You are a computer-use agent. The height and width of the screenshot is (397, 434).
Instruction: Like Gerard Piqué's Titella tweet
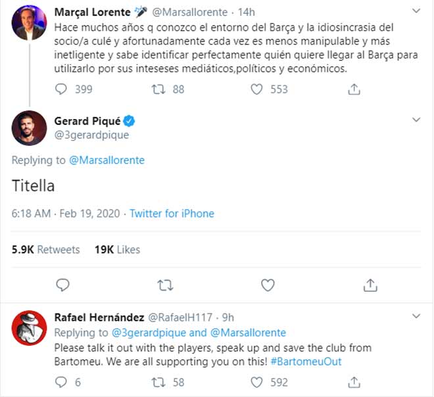[x=268, y=285]
